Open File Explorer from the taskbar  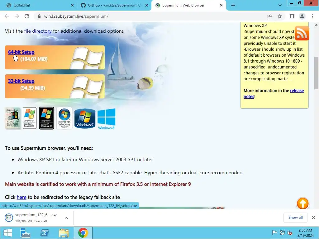tap(64, 233)
